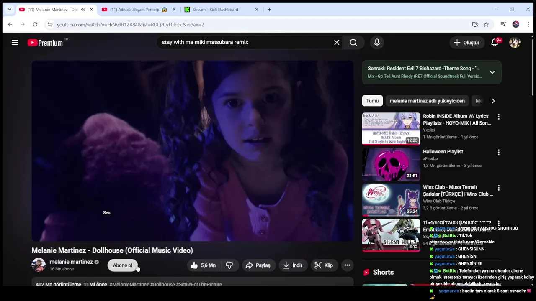Open Silent Hill 2 video thumbnail

pos(391,235)
